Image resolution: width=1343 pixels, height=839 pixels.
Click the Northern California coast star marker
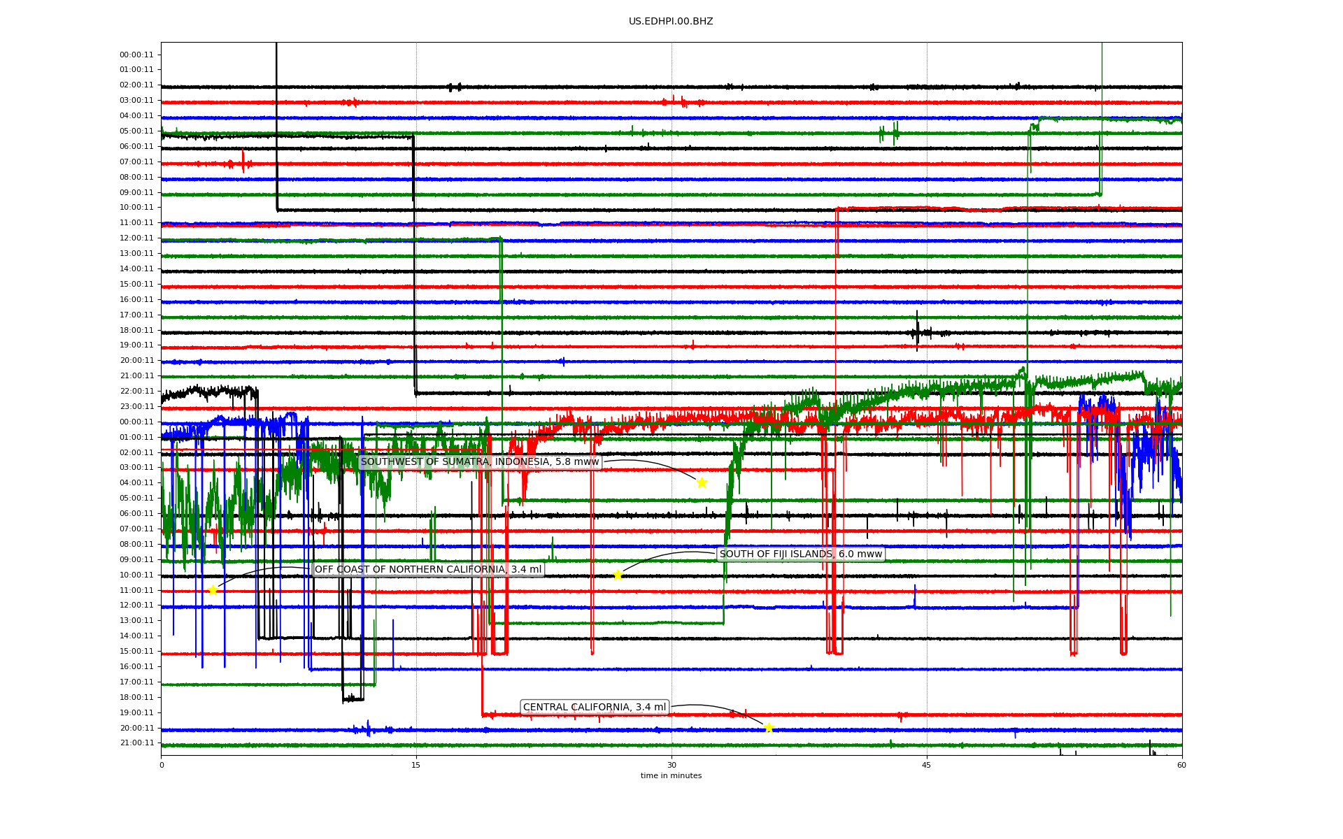pos(213,590)
